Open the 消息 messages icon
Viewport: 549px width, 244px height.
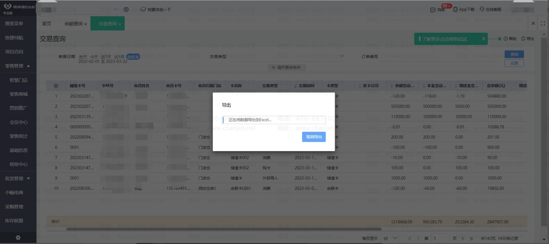click(433, 10)
